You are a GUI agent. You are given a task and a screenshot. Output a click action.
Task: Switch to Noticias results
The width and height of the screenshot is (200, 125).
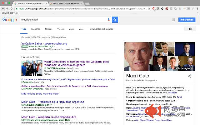pos(49,29)
